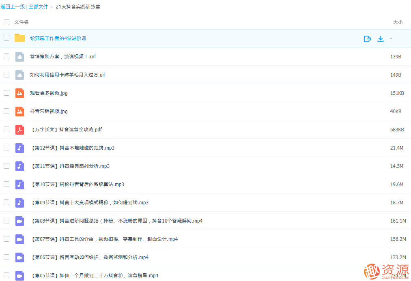The width and height of the screenshot is (411, 281).
Task: Click the 文件名 column header
Action: tap(22, 22)
